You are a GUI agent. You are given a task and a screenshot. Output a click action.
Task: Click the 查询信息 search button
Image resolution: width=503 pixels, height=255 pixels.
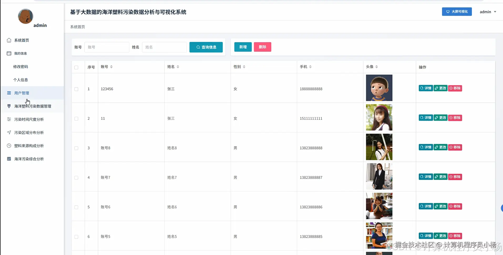pyautogui.click(x=206, y=47)
